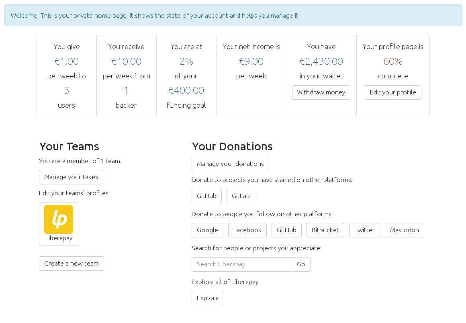Select GitHub under people you follow

click(286, 230)
